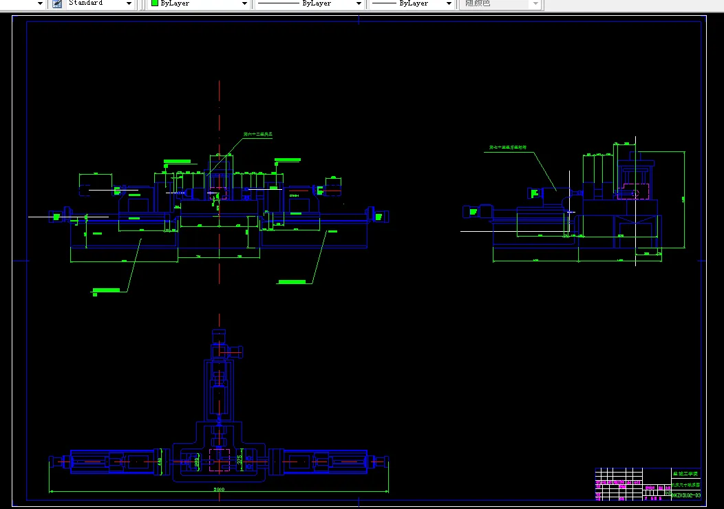Image resolution: width=724 pixels, height=509 pixels.
Task: Select the 375 dimension text in plan view
Action: click(x=239, y=460)
